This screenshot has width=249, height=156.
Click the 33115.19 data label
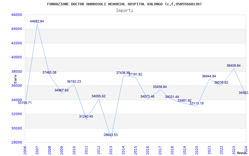[x=197, y=104]
